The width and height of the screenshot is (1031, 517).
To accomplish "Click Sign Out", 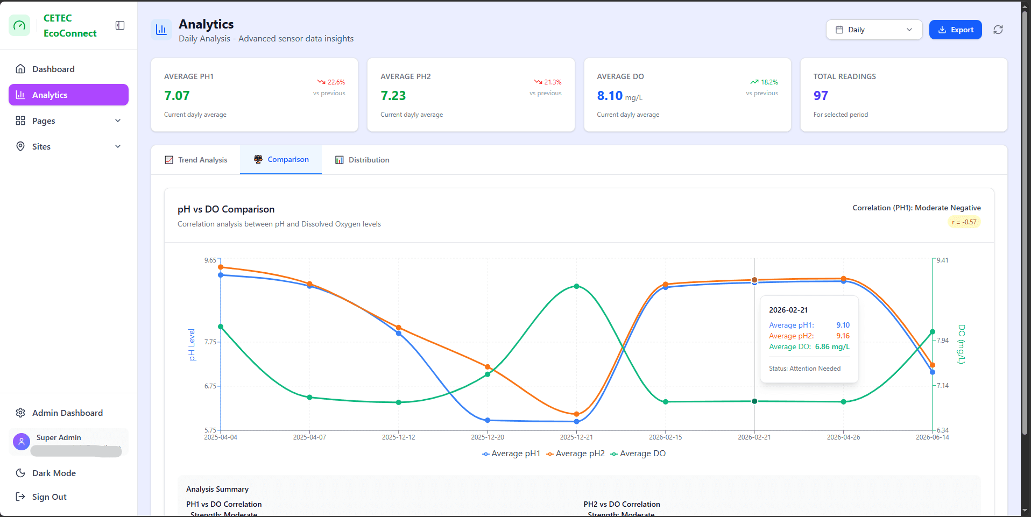I will 68,497.
